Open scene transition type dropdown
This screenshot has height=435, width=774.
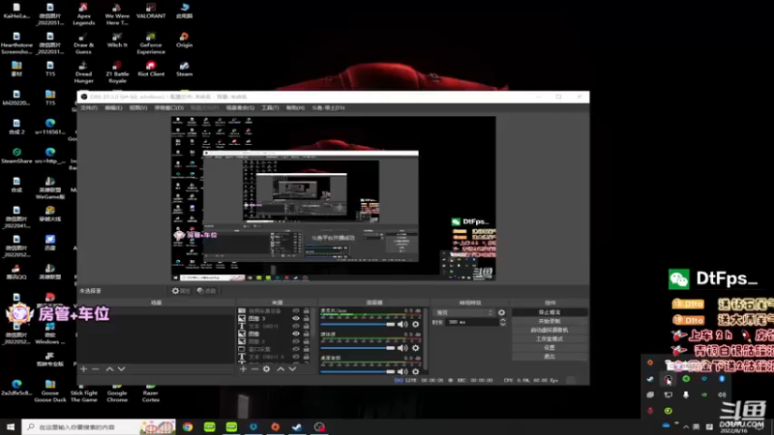coord(463,312)
